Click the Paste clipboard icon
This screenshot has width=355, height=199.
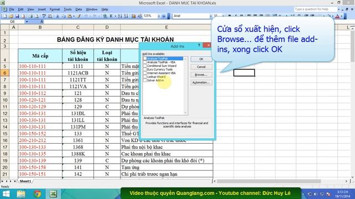click(70, 16)
